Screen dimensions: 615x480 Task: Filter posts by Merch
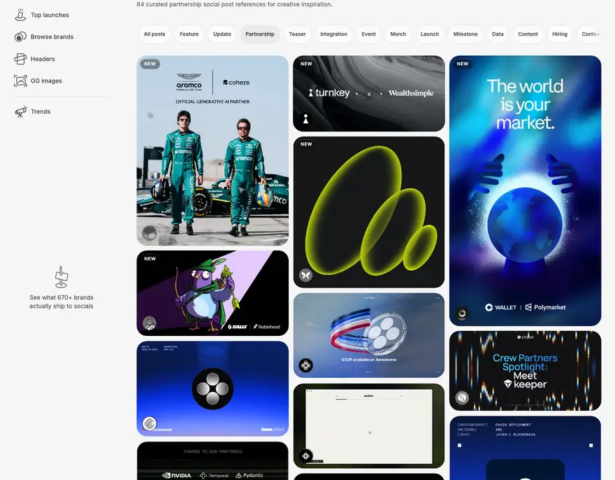(x=398, y=34)
